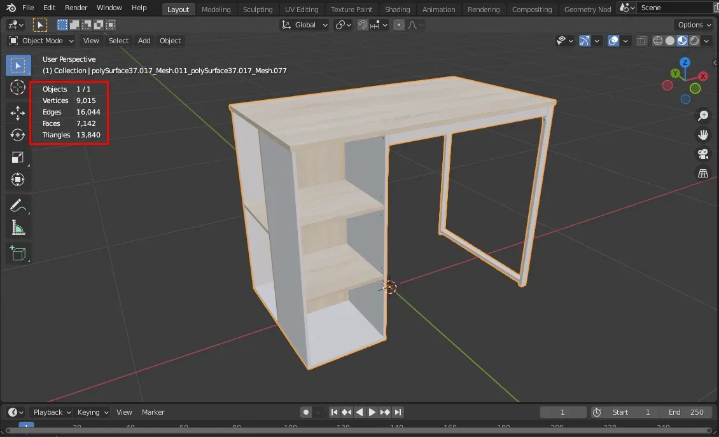Select the Move tool in the toolbar
This screenshot has width=719, height=437.
pos(18,113)
